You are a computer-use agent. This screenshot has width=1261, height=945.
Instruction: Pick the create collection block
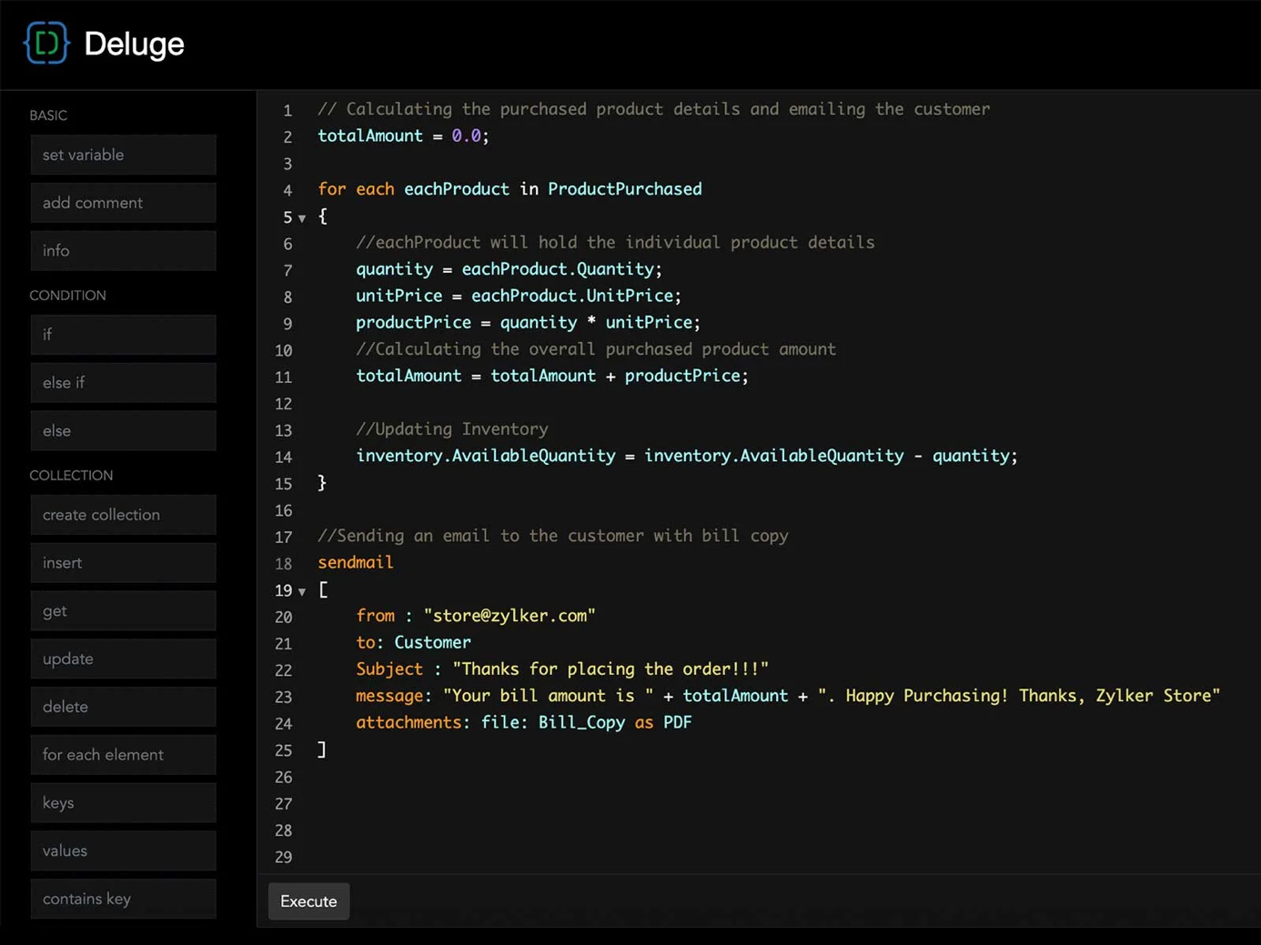point(123,515)
